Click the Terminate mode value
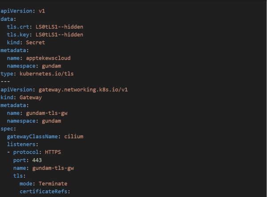 (x=53, y=184)
